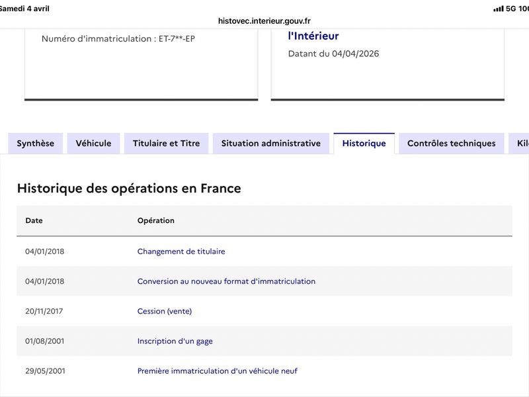
Task: Tap the Samedi 4 avril status date
Action: coord(25,9)
